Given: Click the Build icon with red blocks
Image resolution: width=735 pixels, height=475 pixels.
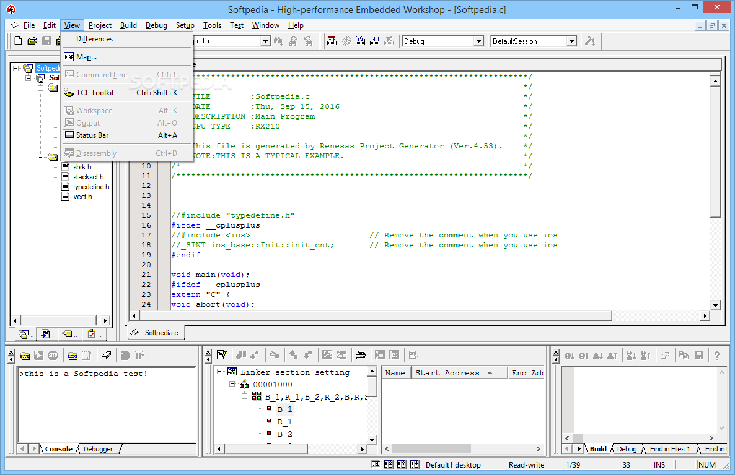Looking at the screenshot, I should [332, 41].
